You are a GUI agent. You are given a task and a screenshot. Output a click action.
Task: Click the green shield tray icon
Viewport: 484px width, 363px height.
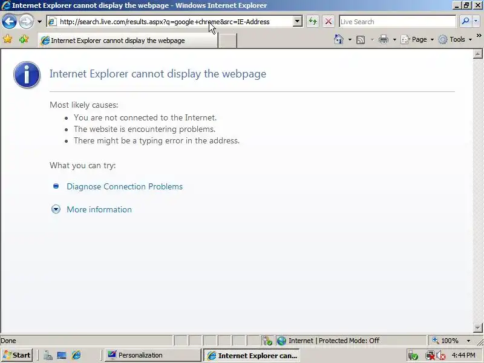(413, 356)
